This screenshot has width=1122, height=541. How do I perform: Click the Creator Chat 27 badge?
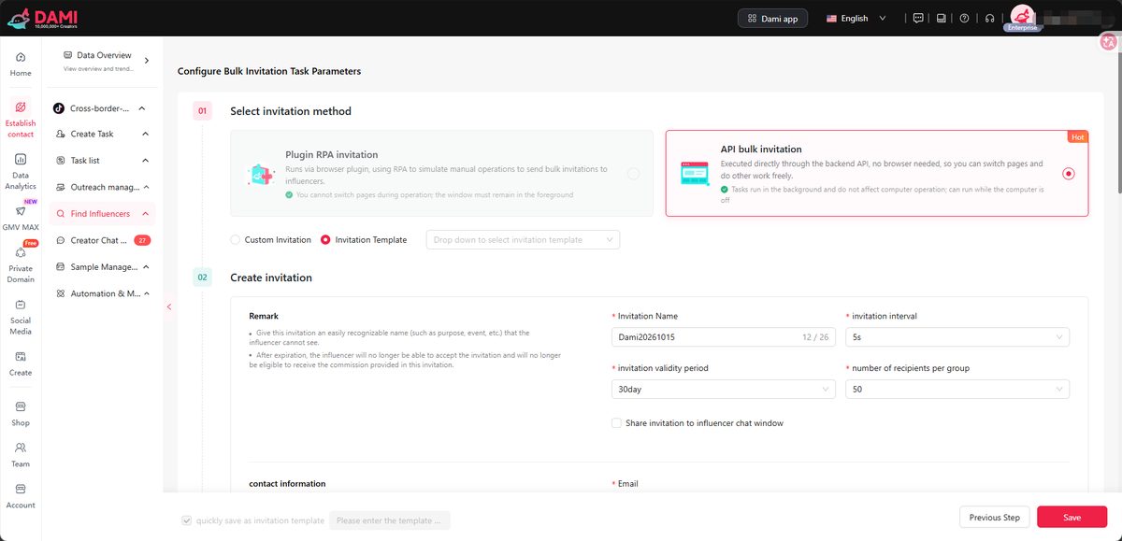pyautogui.click(x=142, y=240)
